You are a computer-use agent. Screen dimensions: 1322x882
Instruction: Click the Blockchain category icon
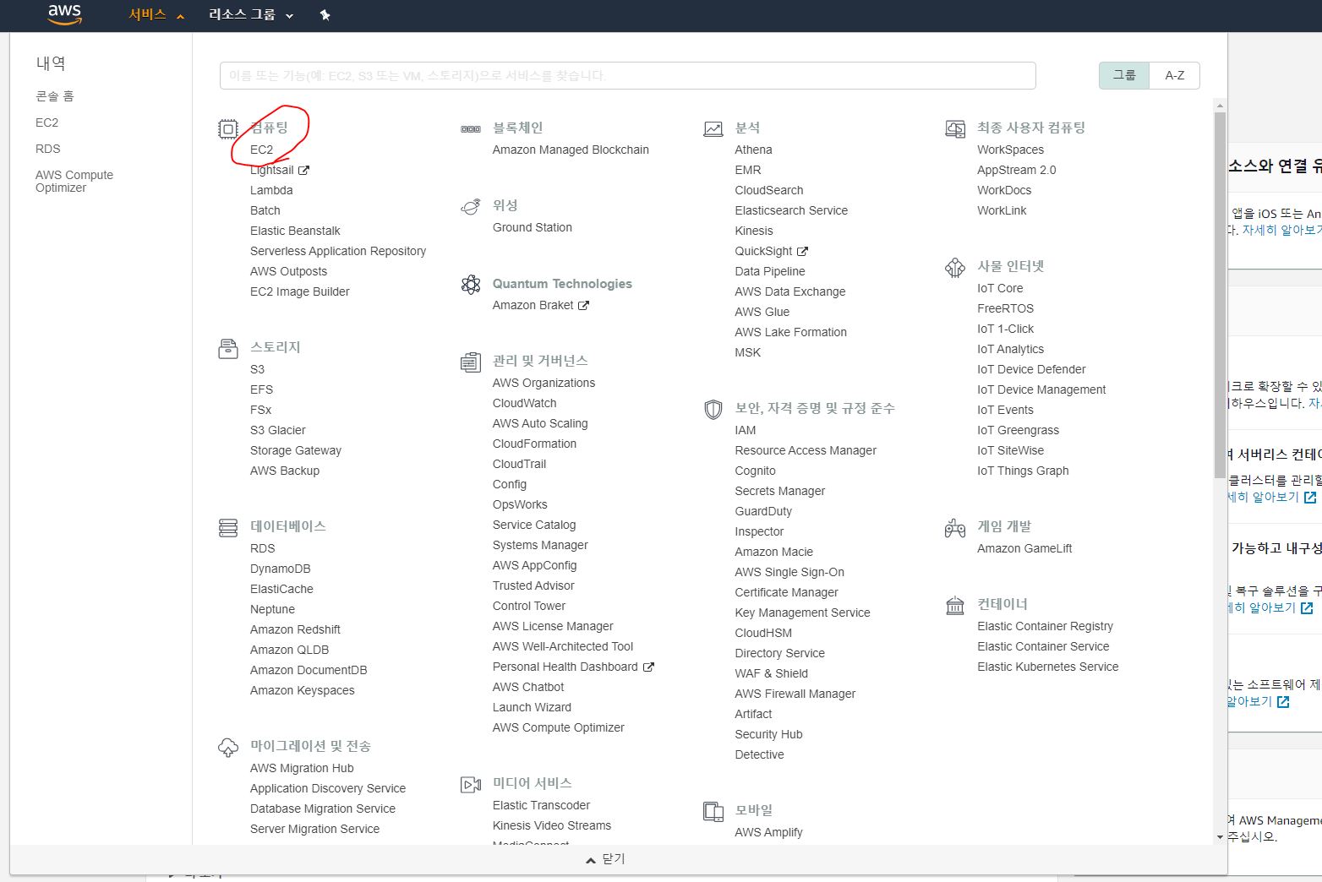pyautogui.click(x=471, y=129)
